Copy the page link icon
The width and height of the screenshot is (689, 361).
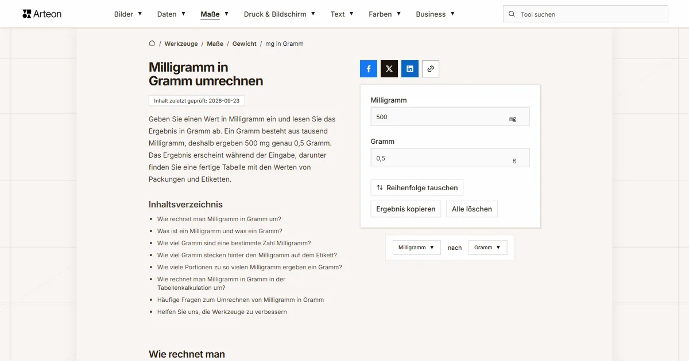(431, 69)
